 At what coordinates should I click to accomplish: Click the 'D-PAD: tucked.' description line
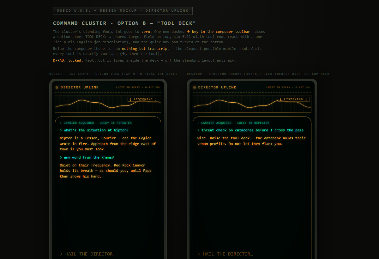144,60
